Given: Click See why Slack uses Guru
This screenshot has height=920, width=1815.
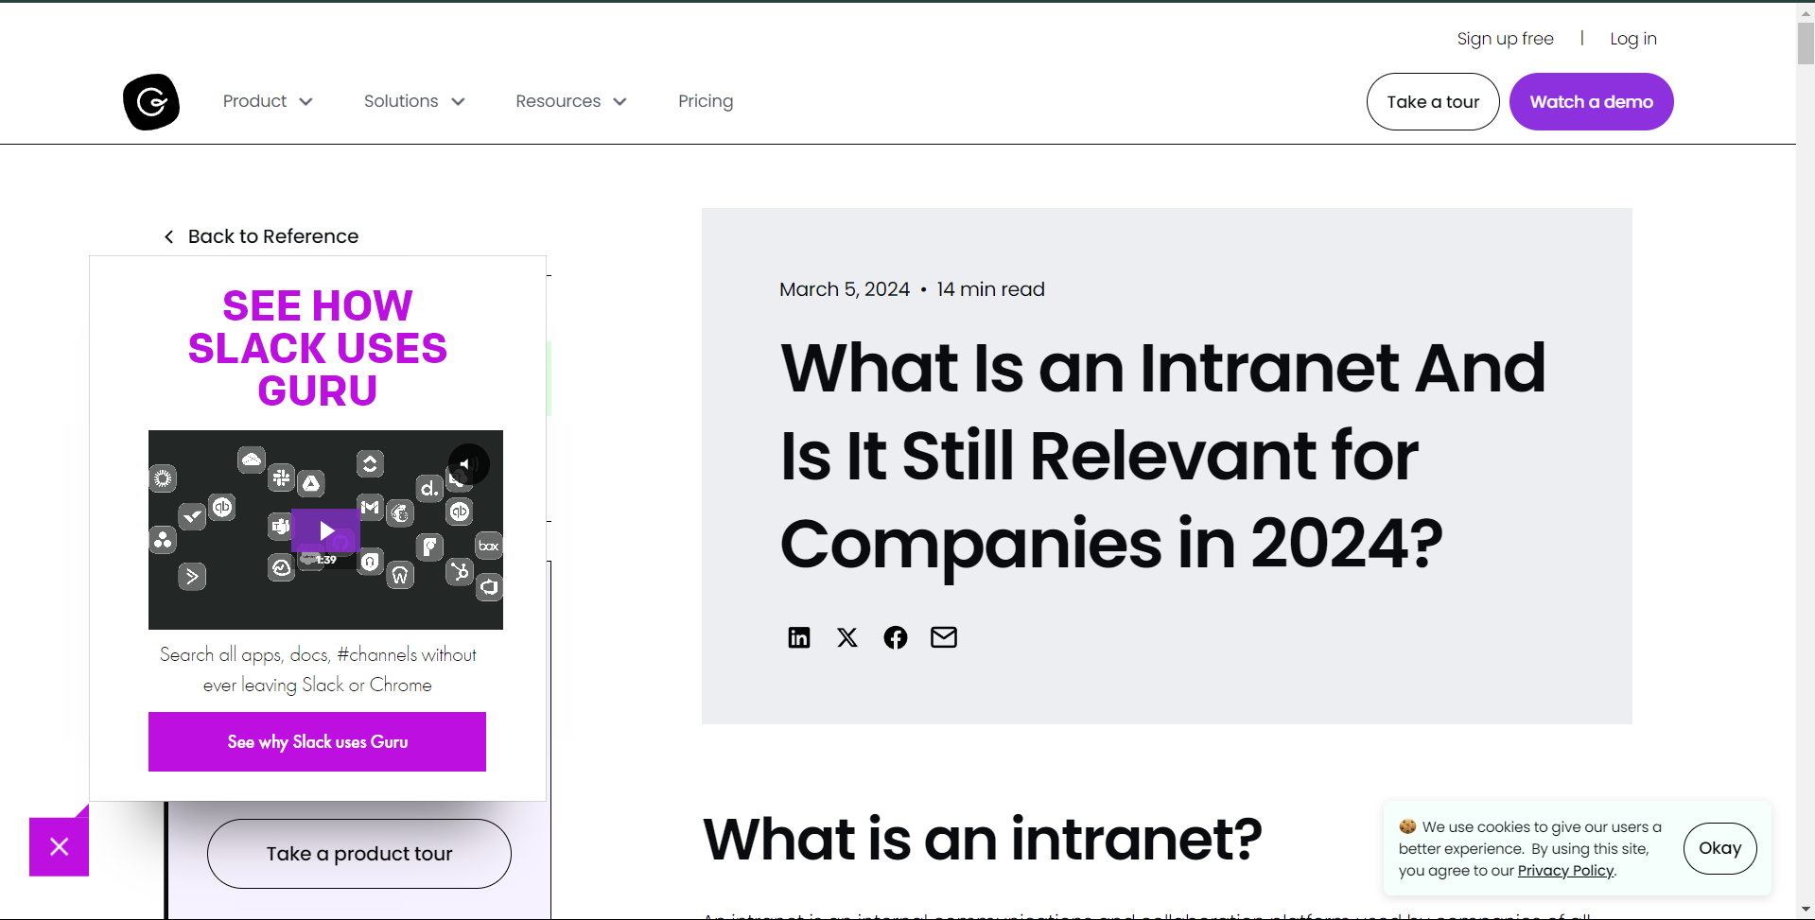Looking at the screenshot, I should [317, 742].
